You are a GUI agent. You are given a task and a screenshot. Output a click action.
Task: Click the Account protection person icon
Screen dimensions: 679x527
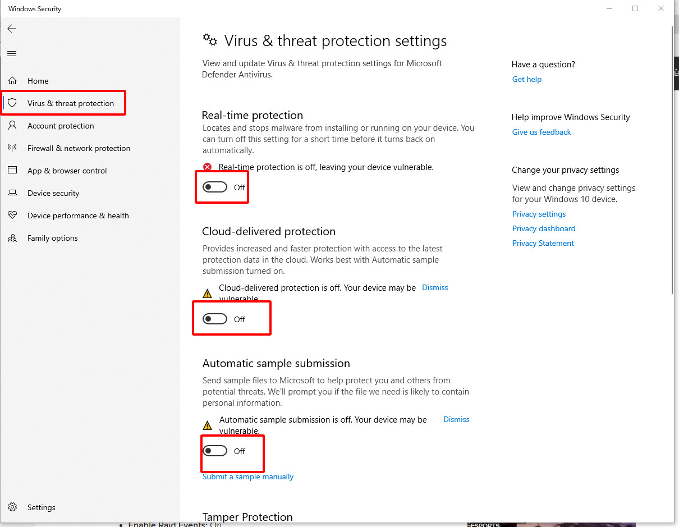click(x=12, y=126)
